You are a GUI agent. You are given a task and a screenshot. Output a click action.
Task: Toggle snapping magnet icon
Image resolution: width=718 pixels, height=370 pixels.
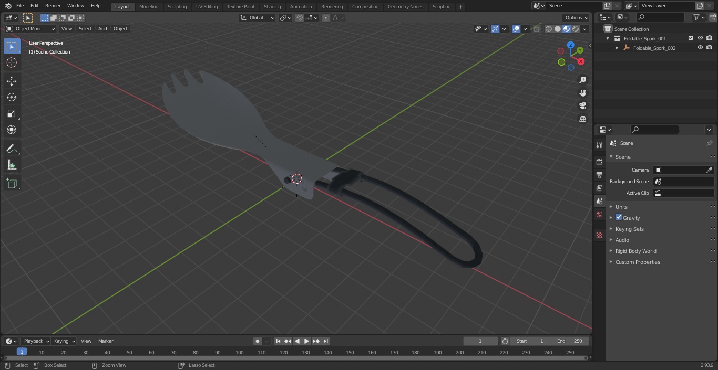coord(300,18)
